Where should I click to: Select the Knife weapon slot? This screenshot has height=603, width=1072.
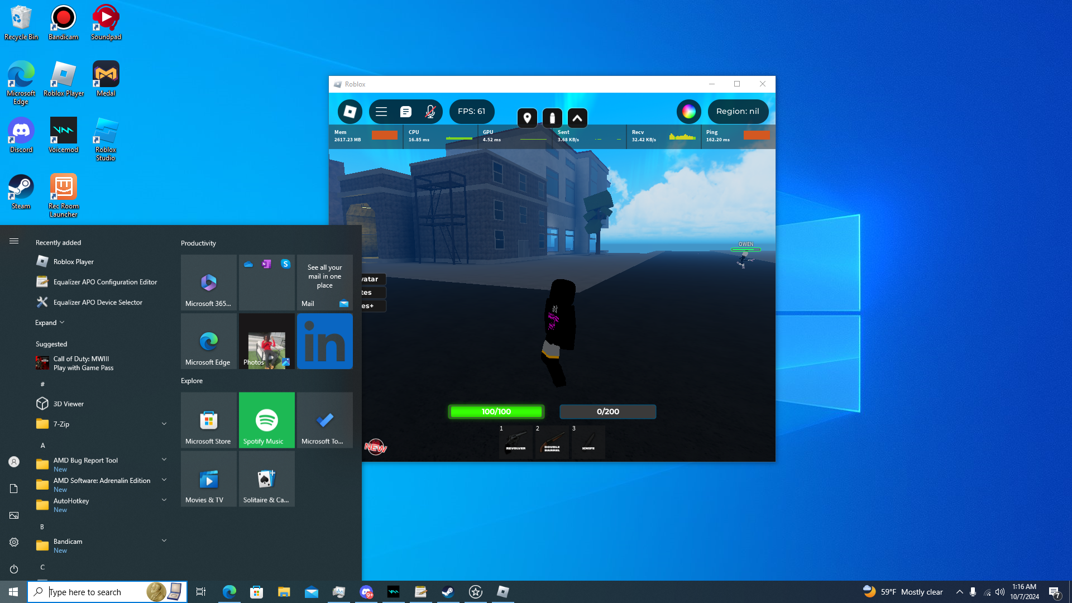[x=588, y=442]
